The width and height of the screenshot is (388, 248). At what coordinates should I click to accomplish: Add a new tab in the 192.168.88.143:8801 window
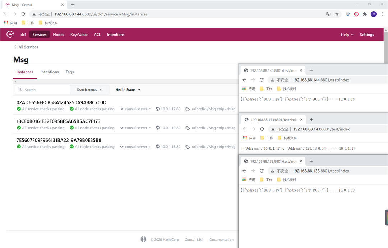(312, 120)
